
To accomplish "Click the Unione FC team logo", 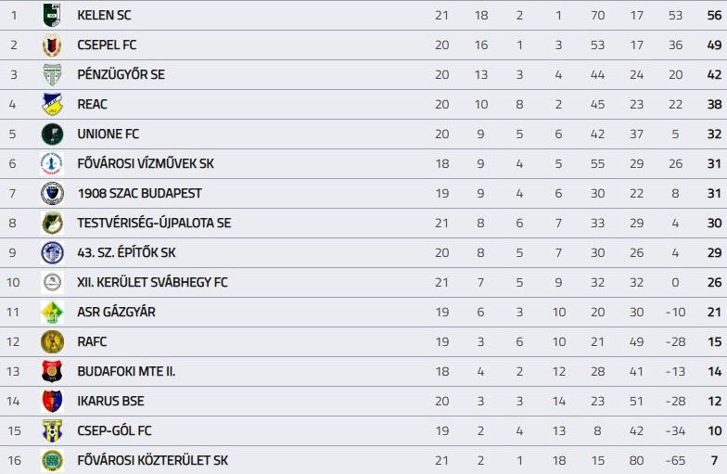I will coord(52,134).
